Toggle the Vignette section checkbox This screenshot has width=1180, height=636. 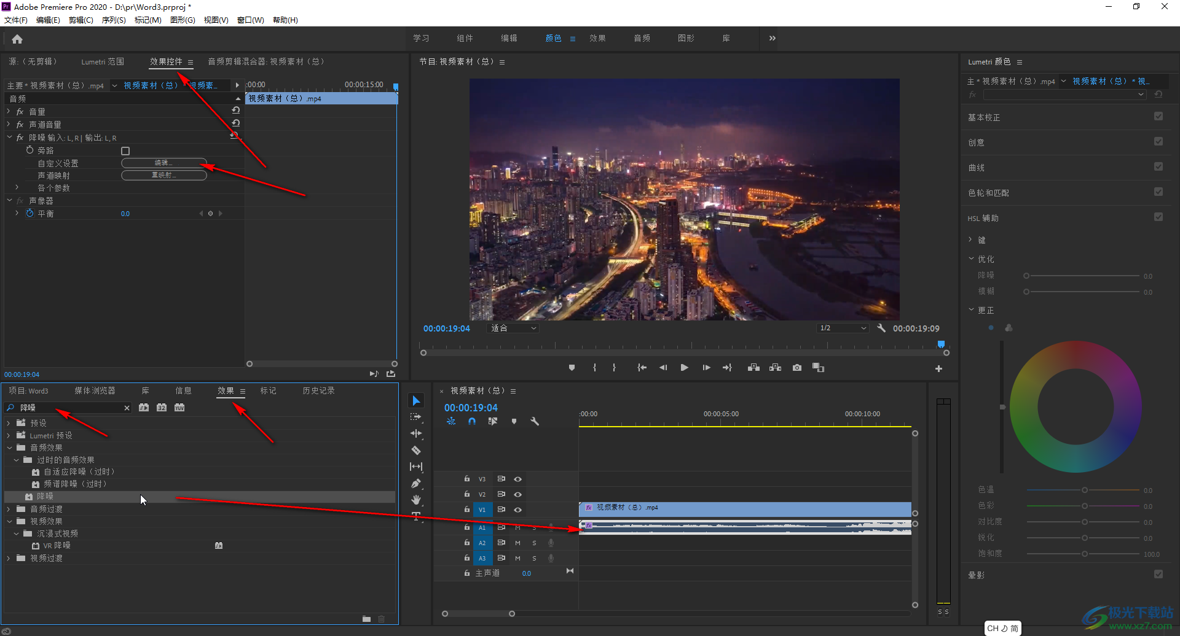[1158, 574]
